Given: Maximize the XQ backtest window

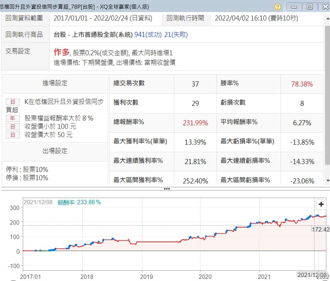Looking at the screenshot, I should [x=310, y=7].
